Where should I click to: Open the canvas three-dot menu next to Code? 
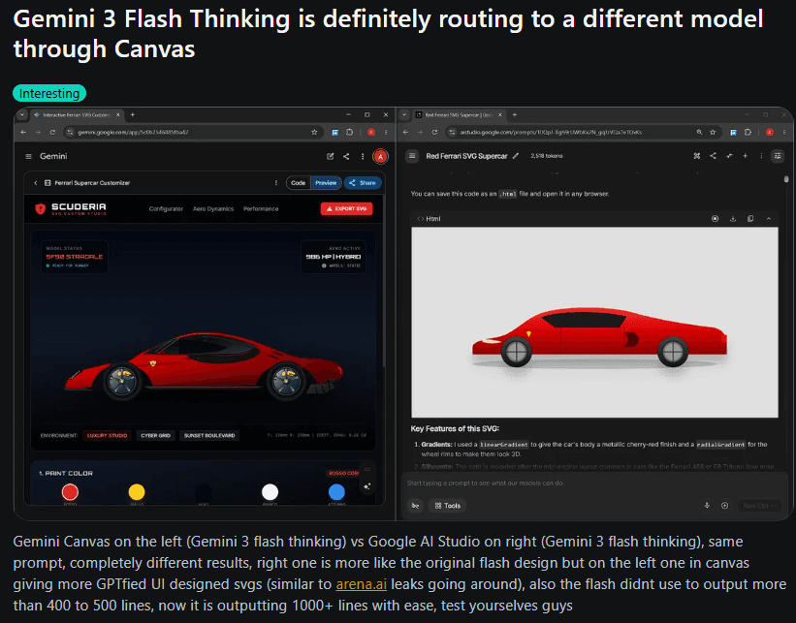[x=276, y=183]
